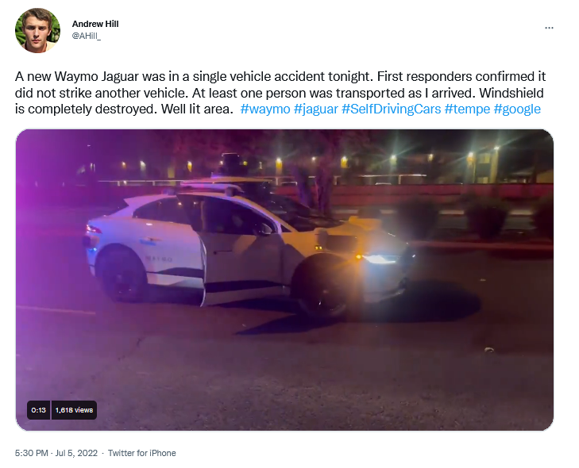This screenshot has height=468, width=579.
Task: Click the Jul 5, 2022 date text
Action: click(76, 453)
